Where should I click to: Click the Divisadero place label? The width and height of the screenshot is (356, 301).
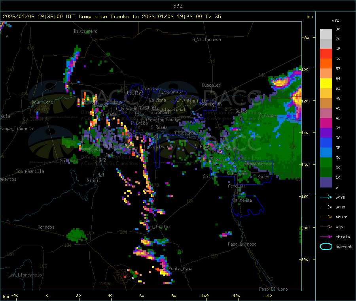(x=85, y=31)
